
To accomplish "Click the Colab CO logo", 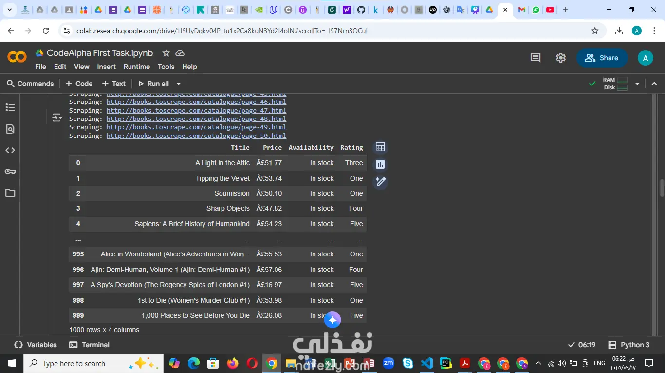I will click(17, 57).
